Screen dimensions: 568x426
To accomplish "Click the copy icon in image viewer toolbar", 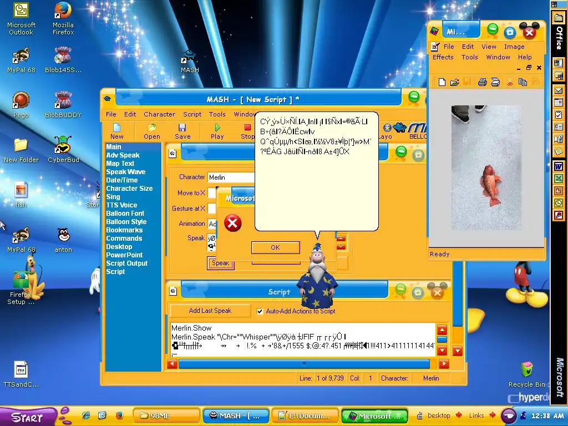I will tap(523, 82).
